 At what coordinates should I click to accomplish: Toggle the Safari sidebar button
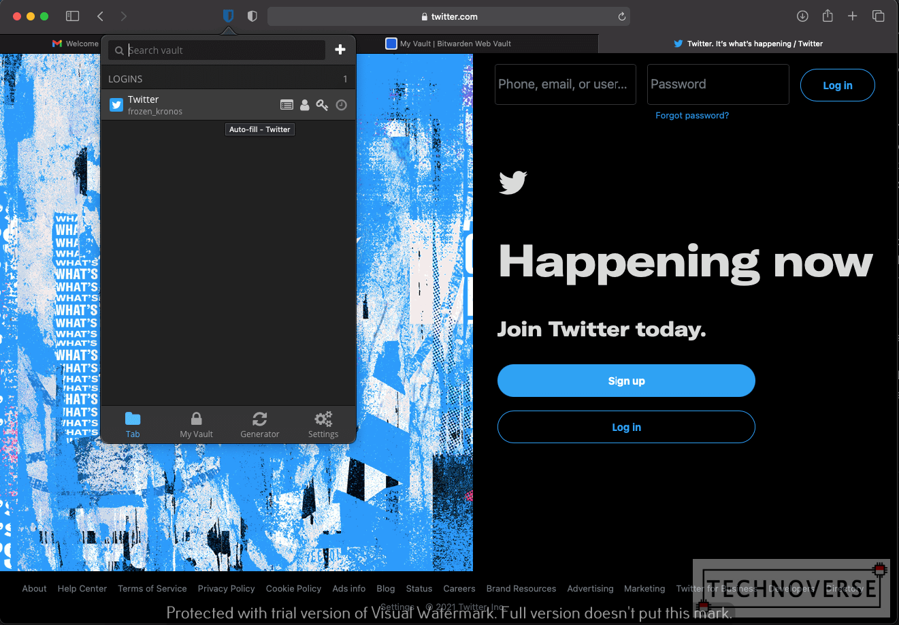[x=72, y=16]
